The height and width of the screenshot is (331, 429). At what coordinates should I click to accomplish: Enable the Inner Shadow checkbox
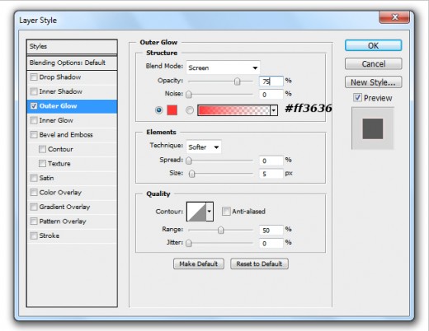coord(34,91)
